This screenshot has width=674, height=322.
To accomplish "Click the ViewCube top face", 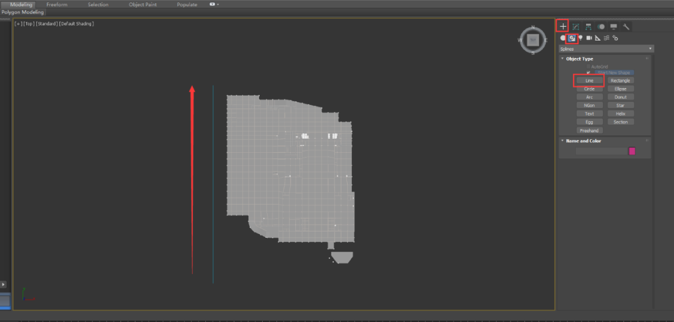I will [533, 40].
